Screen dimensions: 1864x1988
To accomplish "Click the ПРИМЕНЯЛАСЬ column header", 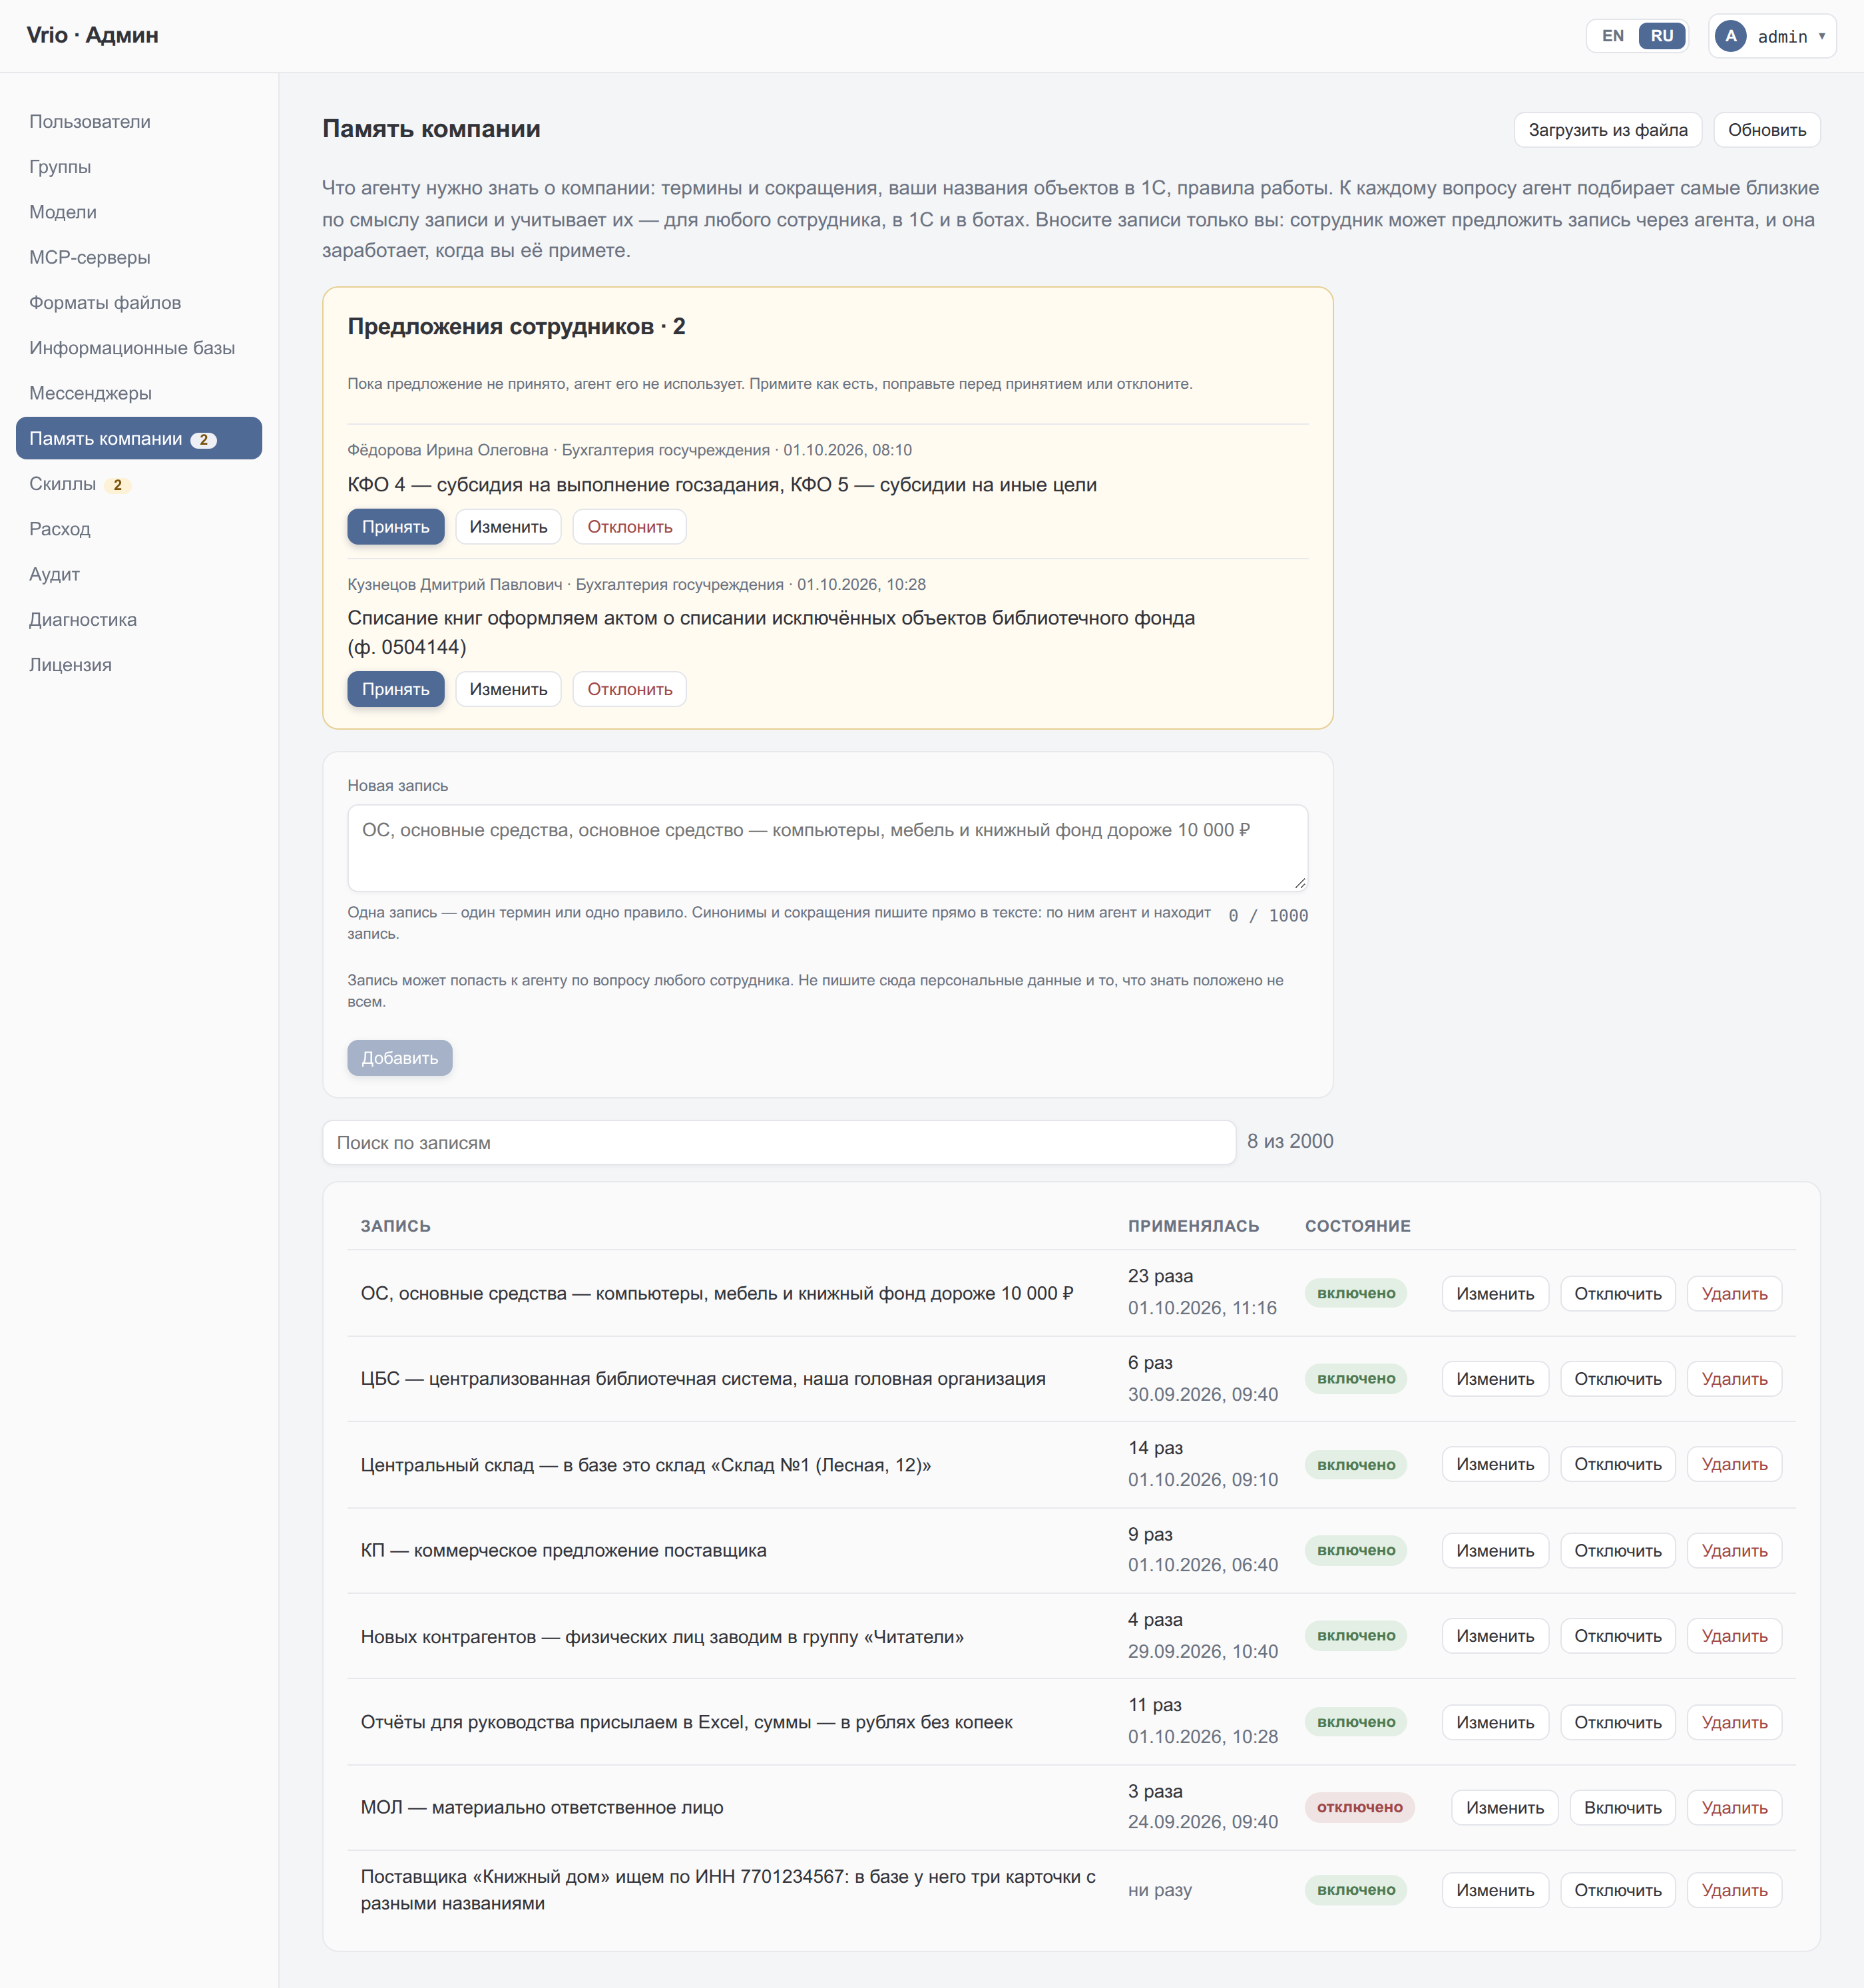I will [1193, 1226].
